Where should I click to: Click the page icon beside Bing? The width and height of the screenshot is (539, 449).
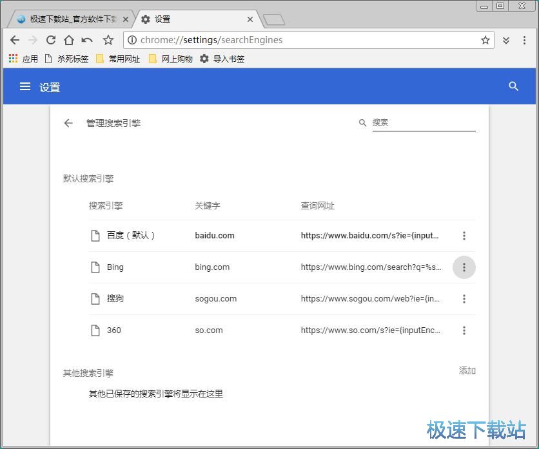point(95,267)
